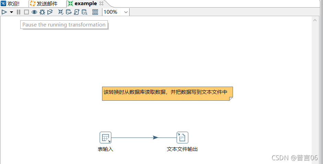Click the 表输入 step label
This screenshot has width=323, height=164.
point(105,149)
